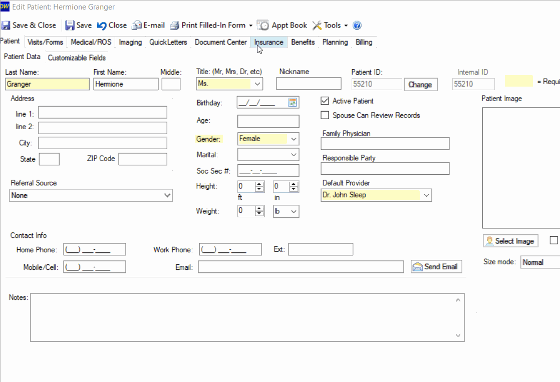Click the Close undo-arrow toolbar item
The height and width of the screenshot is (382, 560).
(x=112, y=26)
